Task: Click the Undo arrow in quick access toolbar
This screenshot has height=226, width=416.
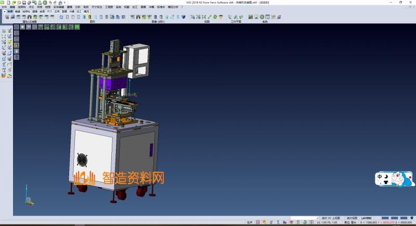Action: (49, 3)
